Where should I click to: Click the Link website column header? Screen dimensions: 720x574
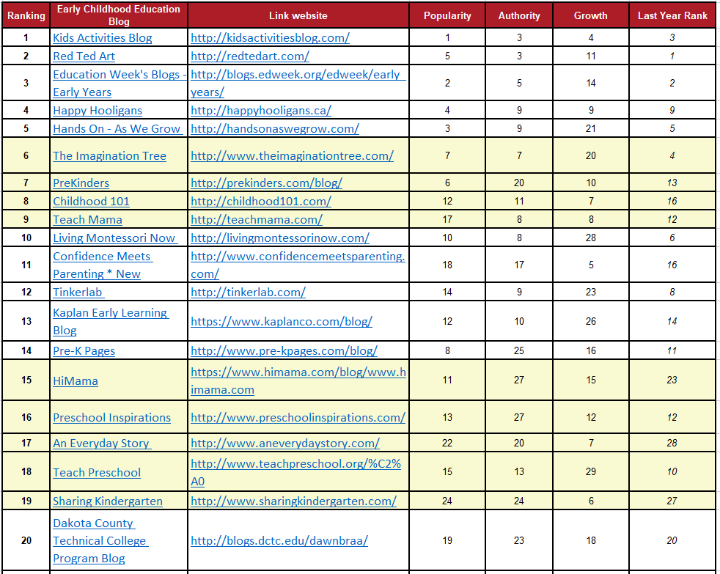298,15
